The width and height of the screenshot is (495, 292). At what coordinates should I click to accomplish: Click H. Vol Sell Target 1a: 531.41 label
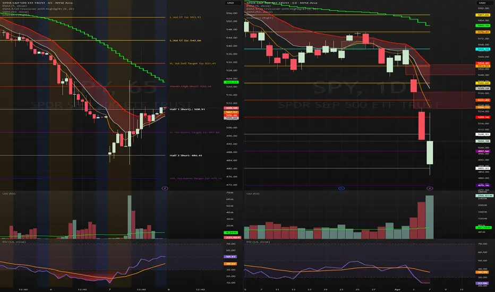tap(193, 64)
